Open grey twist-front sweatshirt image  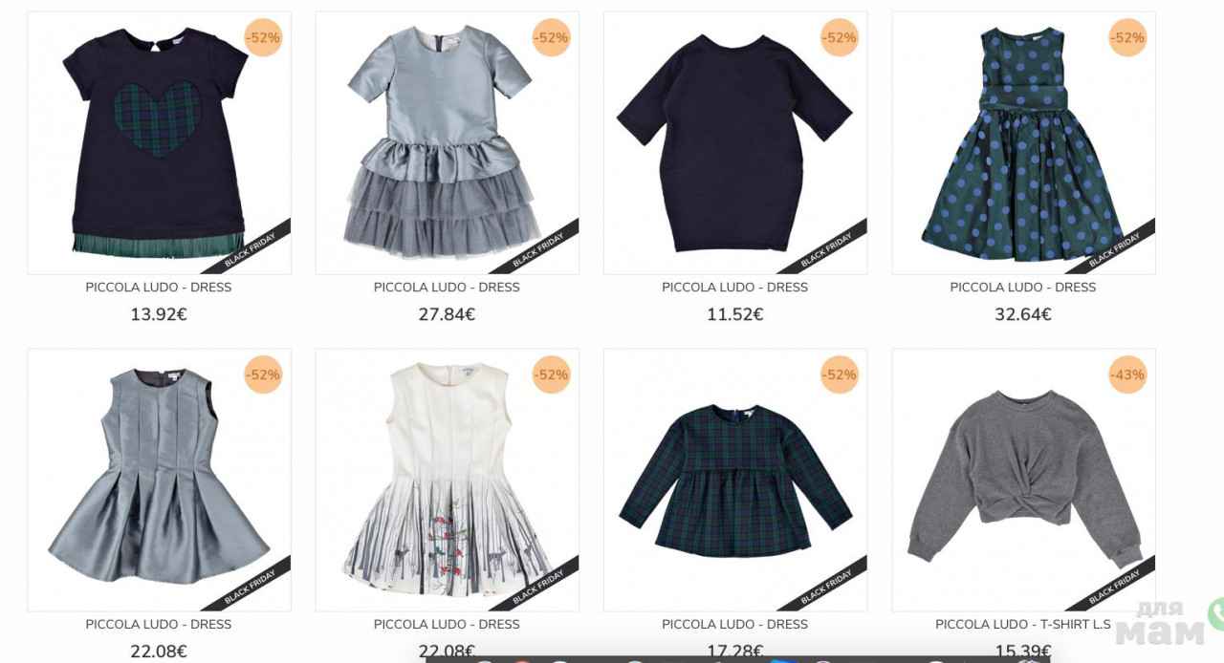[1023, 480]
